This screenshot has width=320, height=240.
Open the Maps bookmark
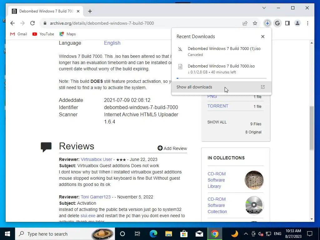(67, 34)
